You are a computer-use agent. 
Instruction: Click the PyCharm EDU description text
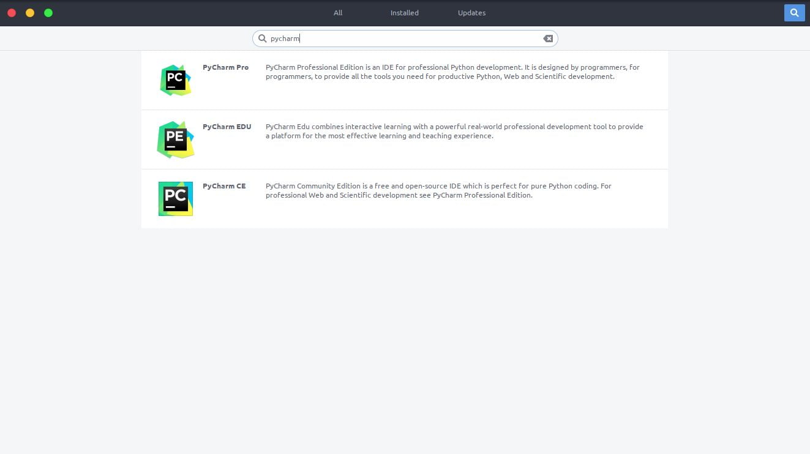(x=454, y=131)
